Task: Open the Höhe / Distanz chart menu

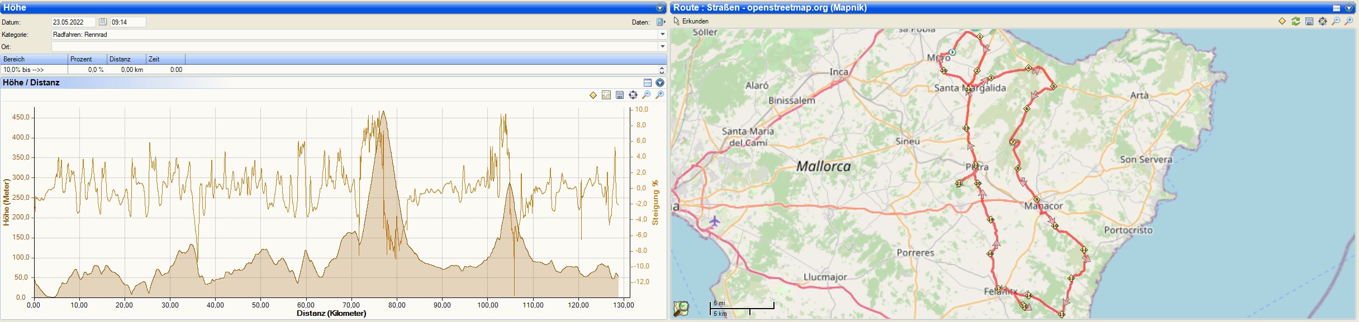Action: [x=660, y=83]
